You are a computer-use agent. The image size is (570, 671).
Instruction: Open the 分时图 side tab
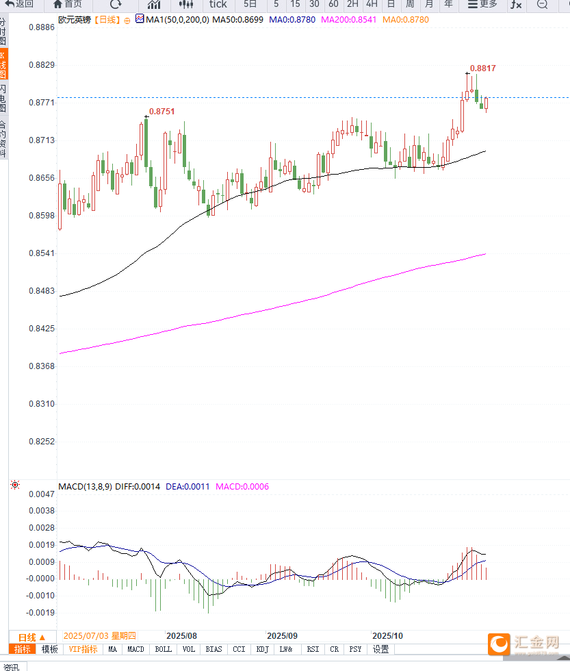point(3,31)
